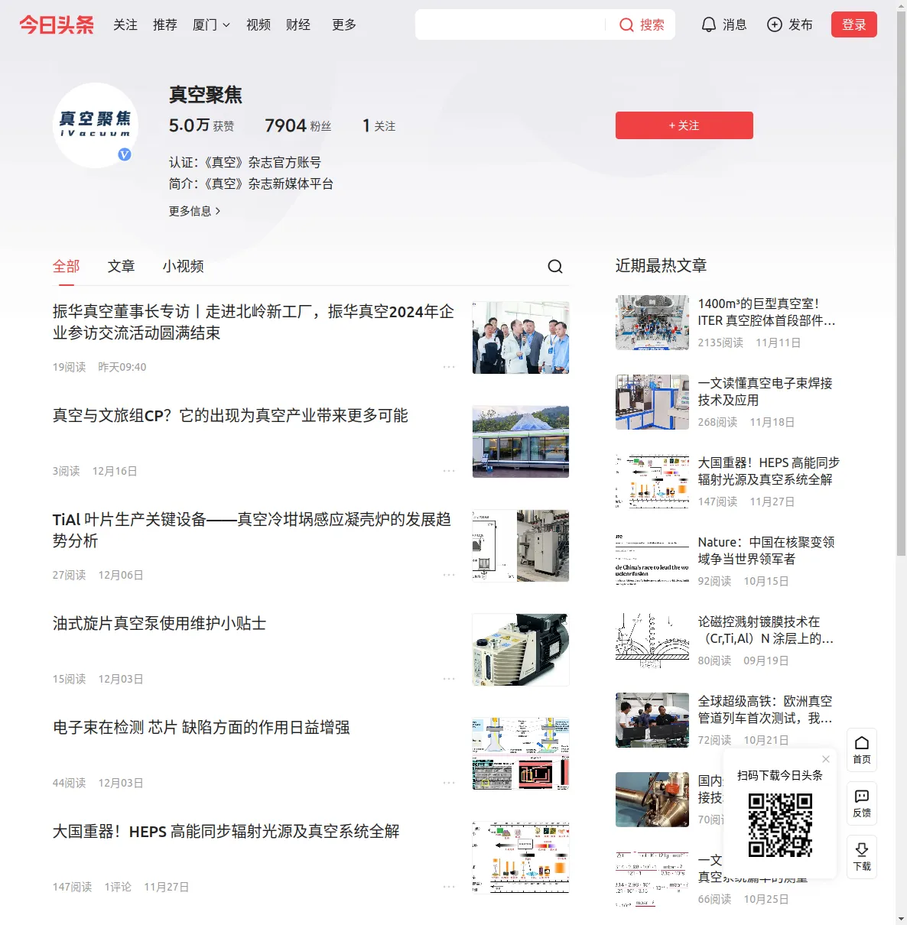Viewport: 907px width, 925px height.
Task: Open Nature article thumbnail in hot list
Action: pyautogui.click(x=652, y=561)
